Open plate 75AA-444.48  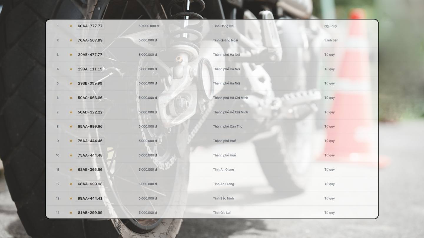pyautogui.click(x=90, y=155)
